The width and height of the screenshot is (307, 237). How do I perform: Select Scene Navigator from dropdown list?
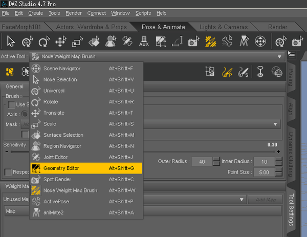86,69
